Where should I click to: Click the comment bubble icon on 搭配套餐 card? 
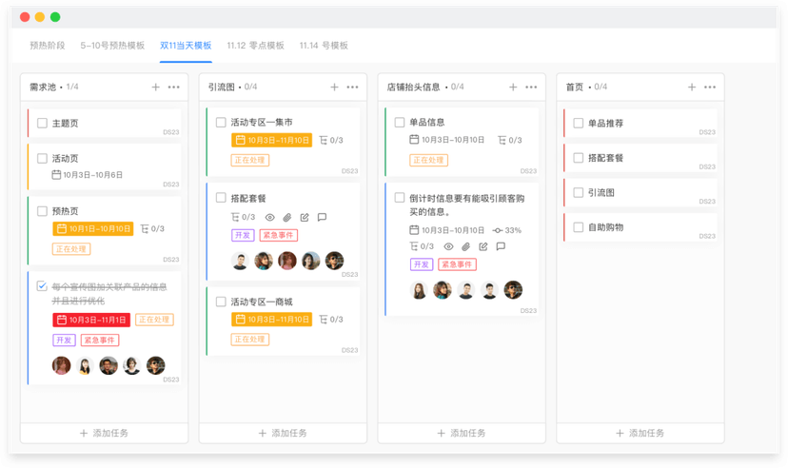click(322, 218)
